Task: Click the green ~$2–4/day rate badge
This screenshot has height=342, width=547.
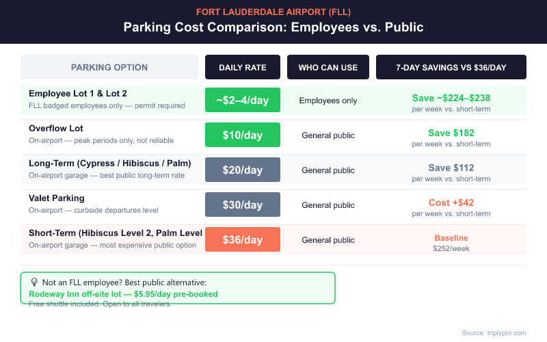Action: pos(243,101)
